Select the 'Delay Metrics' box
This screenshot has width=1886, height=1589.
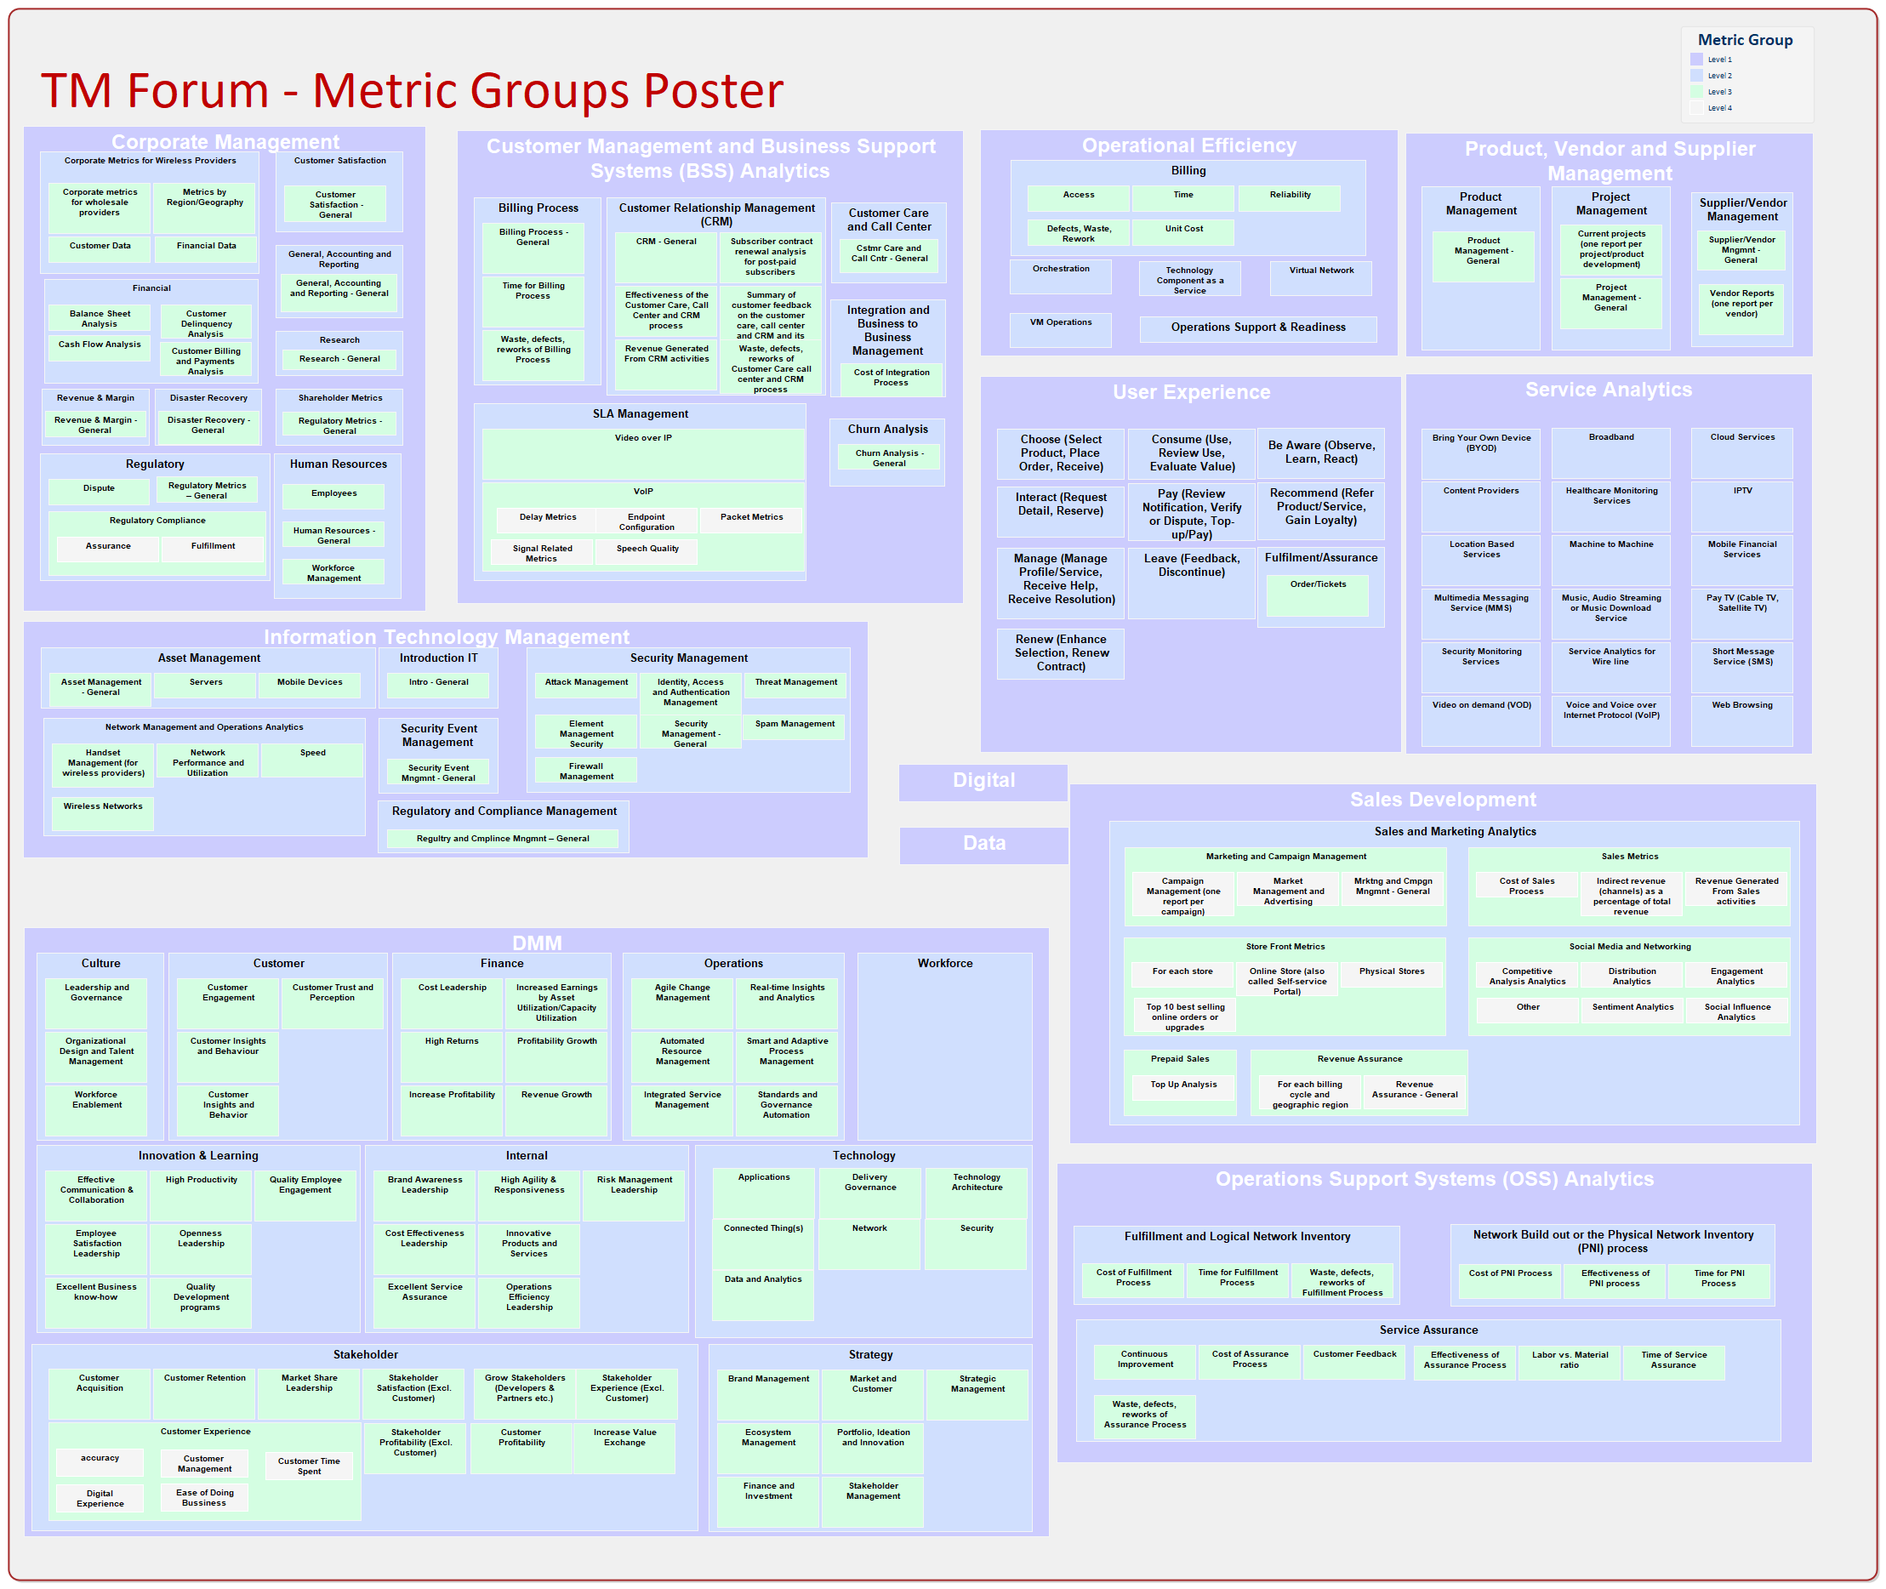548,521
